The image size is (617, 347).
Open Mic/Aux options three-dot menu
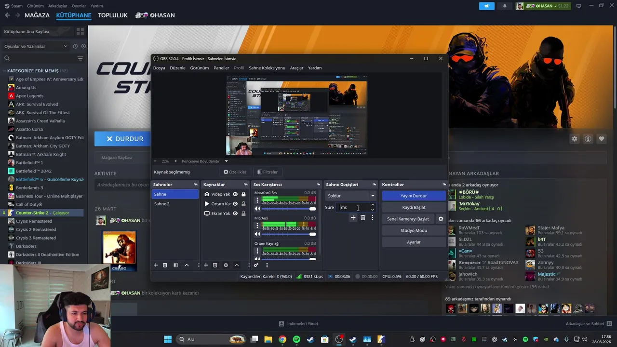coord(257,225)
